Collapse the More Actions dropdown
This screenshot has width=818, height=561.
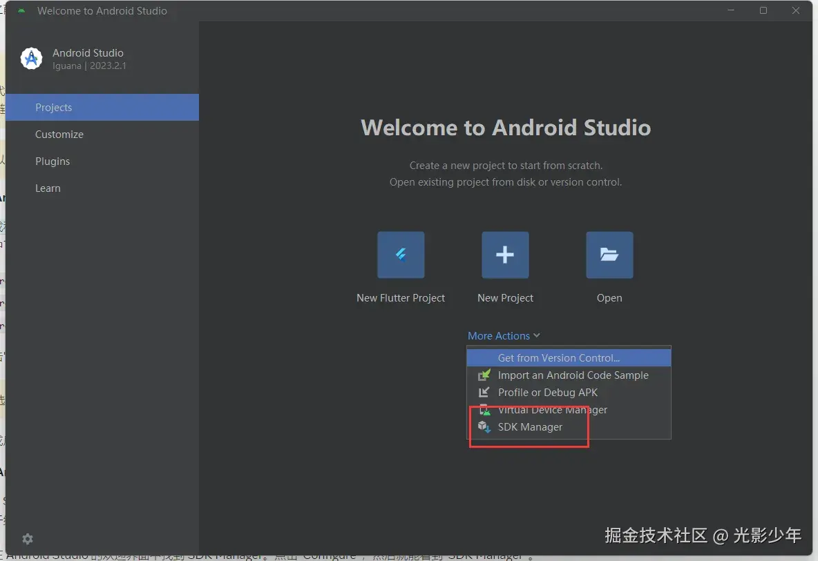pos(504,336)
